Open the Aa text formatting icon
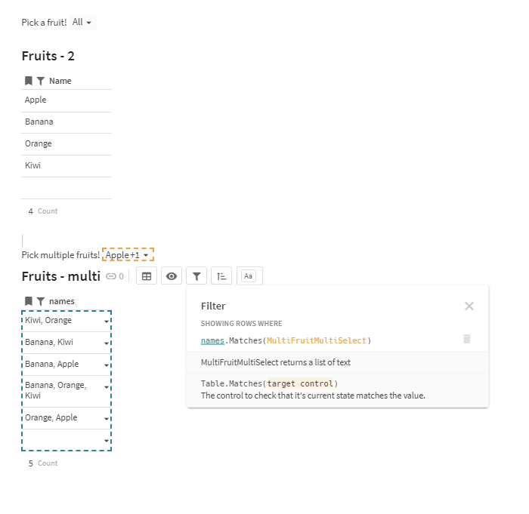The width and height of the screenshot is (529, 514). pos(249,276)
